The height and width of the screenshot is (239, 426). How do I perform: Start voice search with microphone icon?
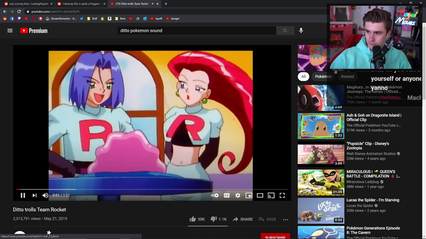pos(301,31)
